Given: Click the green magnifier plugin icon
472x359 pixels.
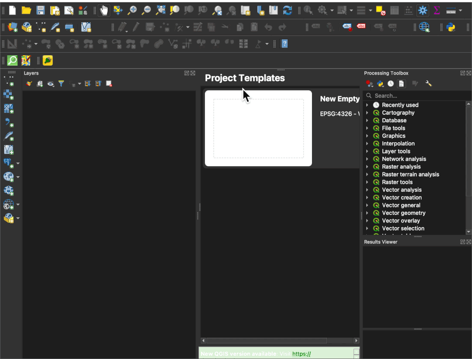Looking at the screenshot, I should (12, 60).
